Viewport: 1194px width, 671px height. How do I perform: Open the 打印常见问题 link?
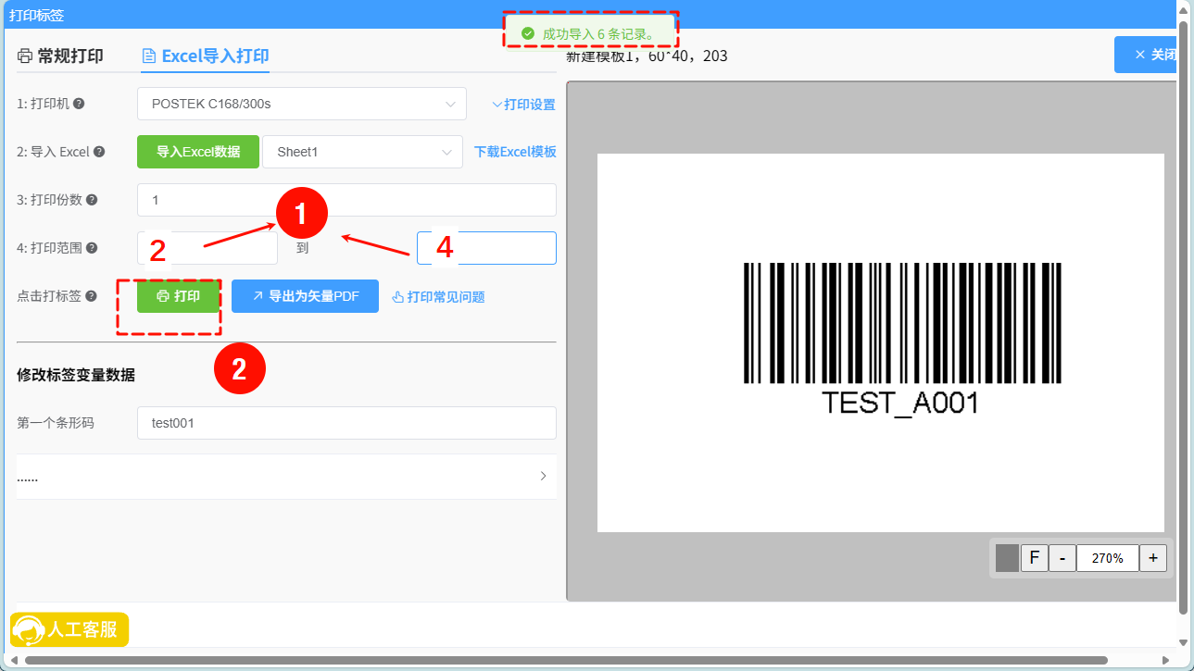438,297
